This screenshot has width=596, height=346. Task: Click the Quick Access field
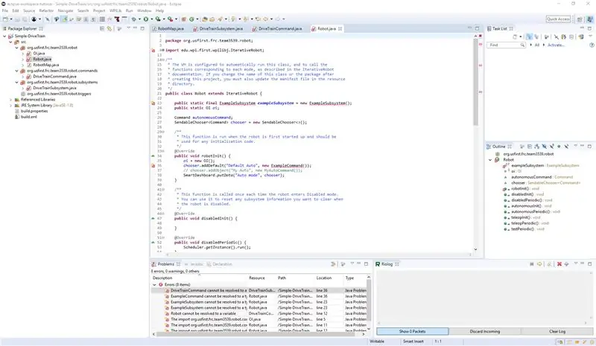pos(558,19)
